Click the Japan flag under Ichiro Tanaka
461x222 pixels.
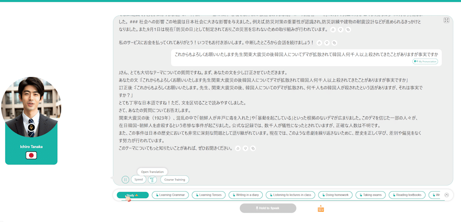point(31,155)
